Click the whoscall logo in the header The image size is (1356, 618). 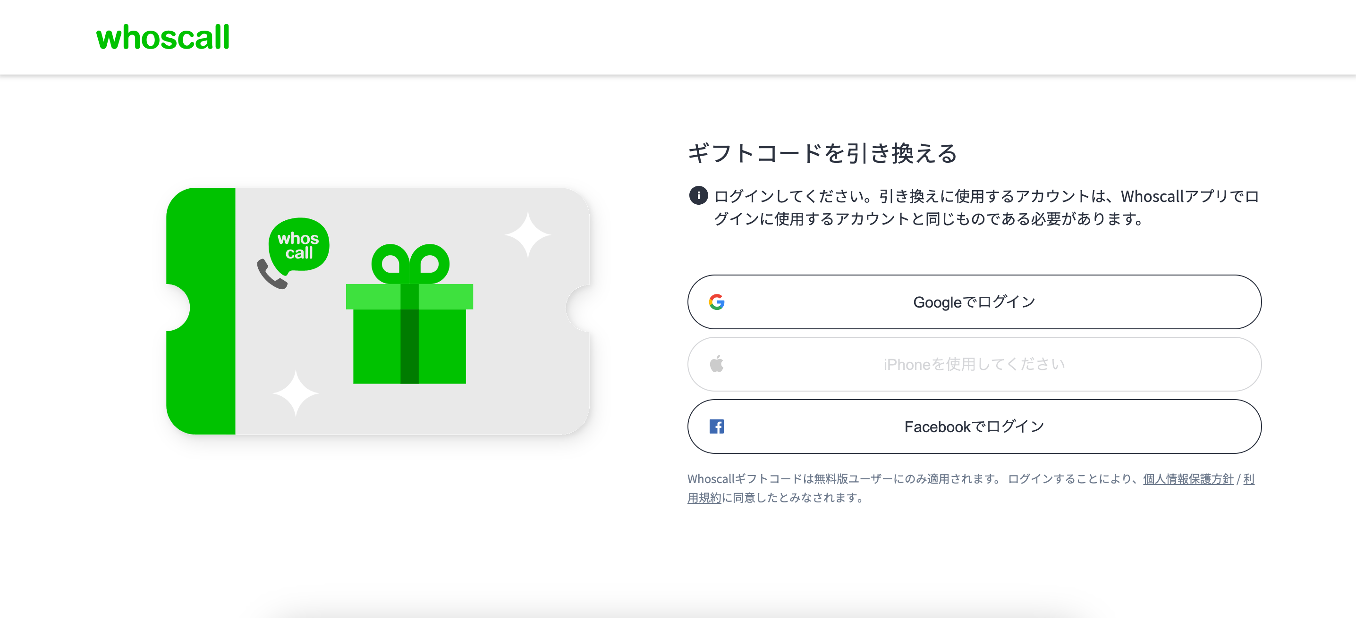[x=163, y=37]
